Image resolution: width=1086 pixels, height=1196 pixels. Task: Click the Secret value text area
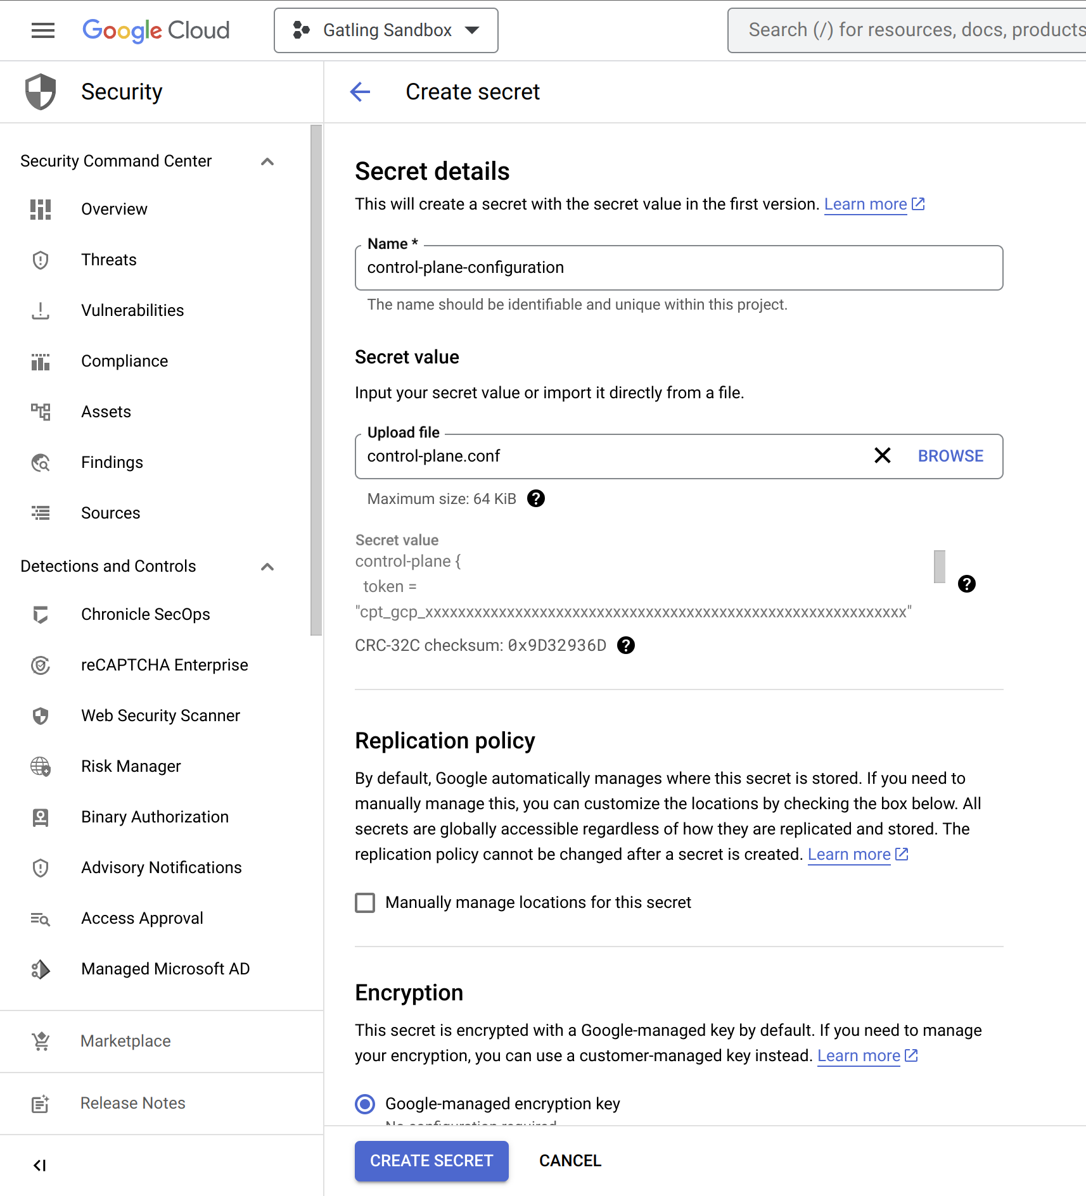643,586
